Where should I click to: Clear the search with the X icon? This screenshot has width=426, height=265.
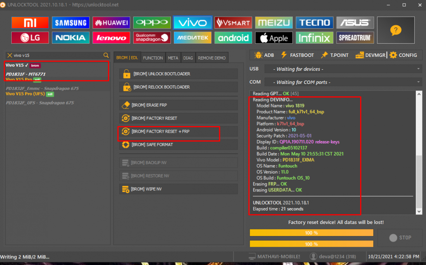point(10,55)
